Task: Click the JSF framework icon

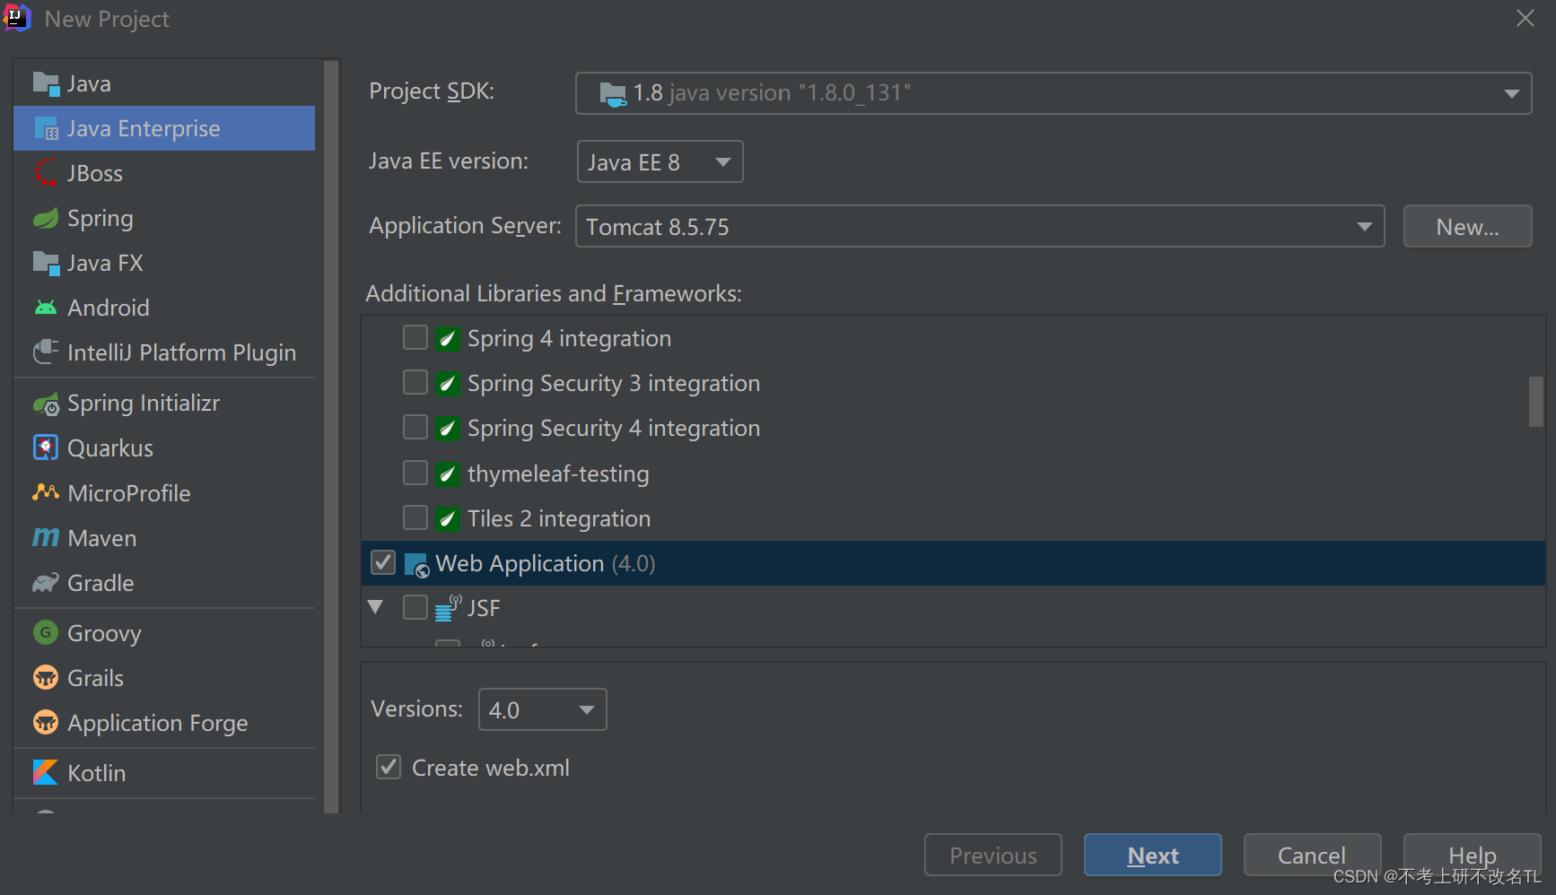Action: [448, 608]
